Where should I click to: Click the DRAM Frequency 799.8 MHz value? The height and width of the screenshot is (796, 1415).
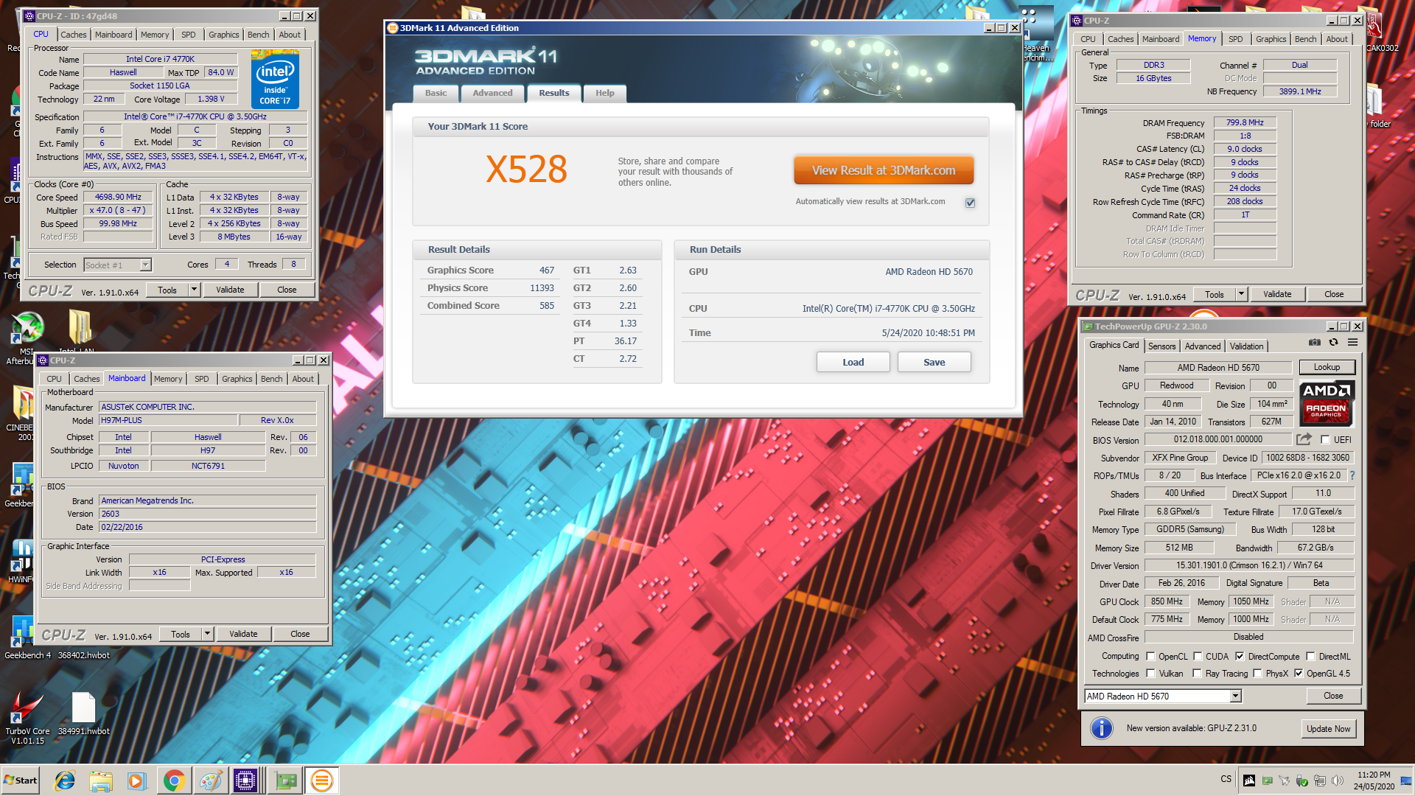[x=1245, y=123]
